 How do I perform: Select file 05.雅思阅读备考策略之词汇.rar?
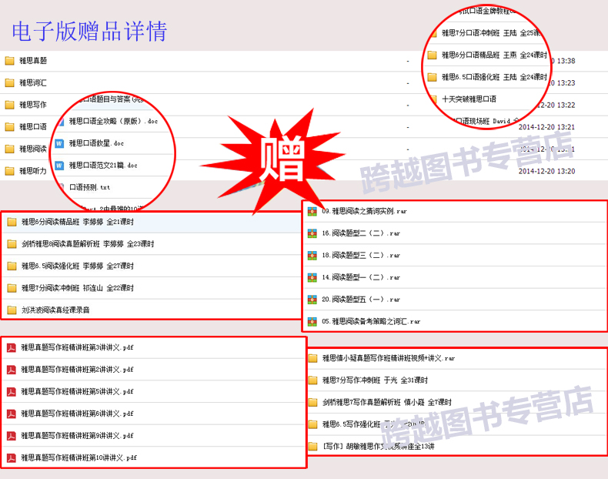click(371, 322)
